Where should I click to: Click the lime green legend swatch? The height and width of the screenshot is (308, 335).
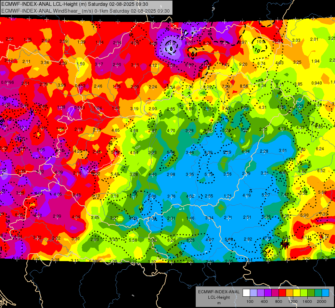[304, 293]
